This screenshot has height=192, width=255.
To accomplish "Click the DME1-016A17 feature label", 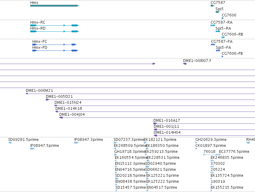I will click(167, 121).
